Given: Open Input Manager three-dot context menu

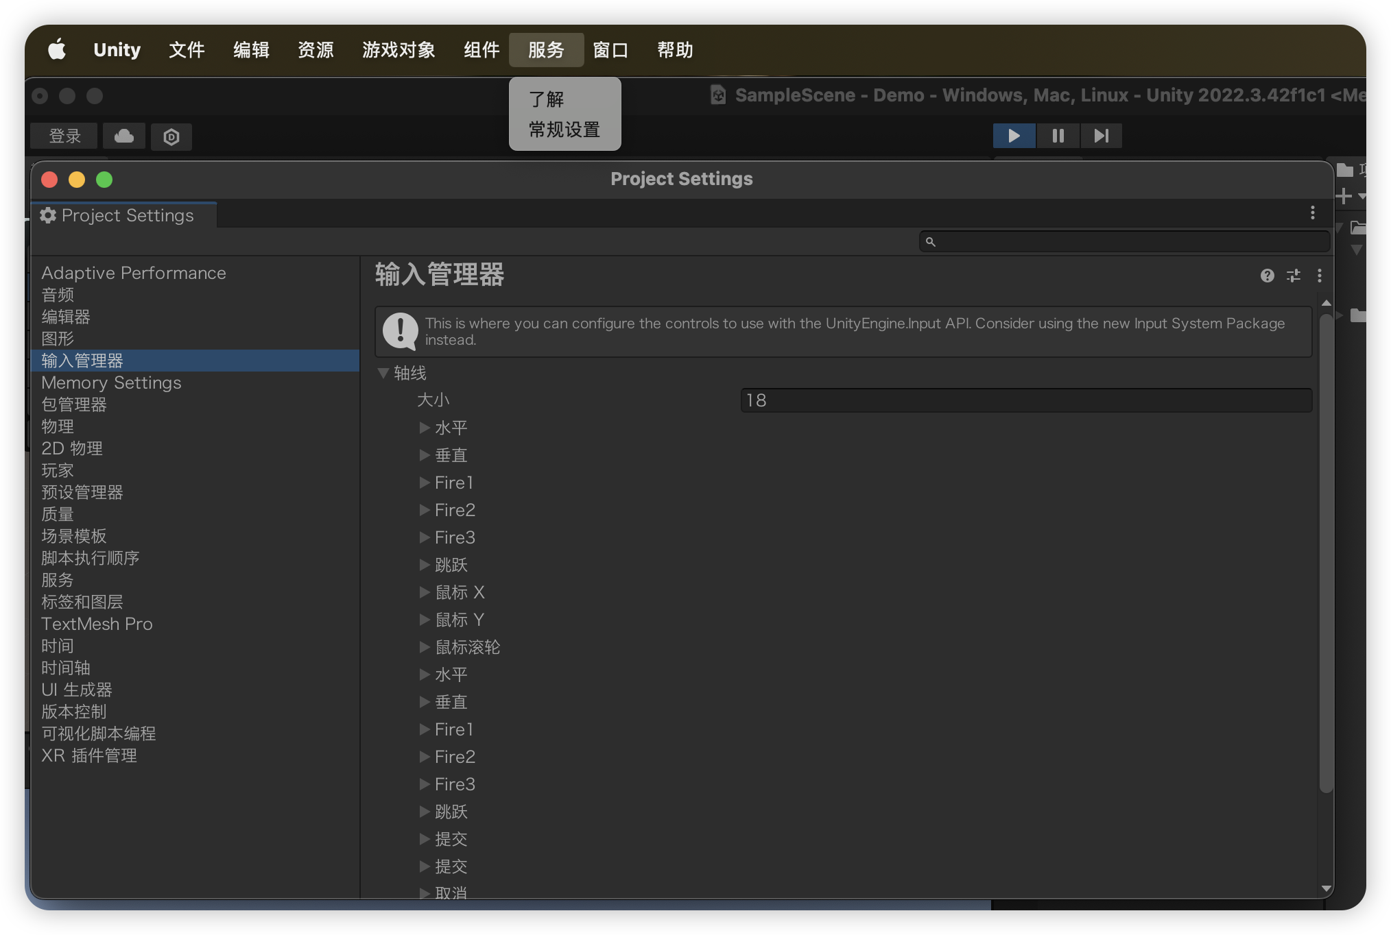Looking at the screenshot, I should pos(1319,276).
